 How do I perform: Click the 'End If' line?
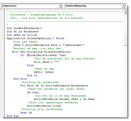(x=32, y=75)
